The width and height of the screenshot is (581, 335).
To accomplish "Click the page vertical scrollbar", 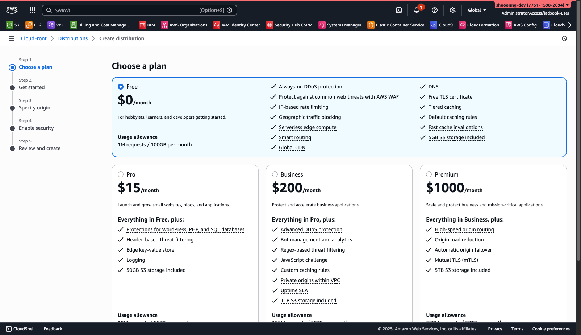I will pos(578,131).
